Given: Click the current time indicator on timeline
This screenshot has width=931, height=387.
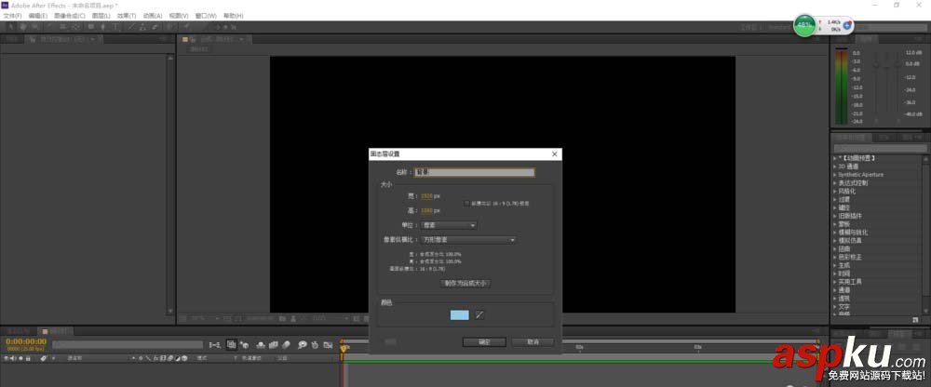Looking at the screenshot, I should [x=343, y=348].
